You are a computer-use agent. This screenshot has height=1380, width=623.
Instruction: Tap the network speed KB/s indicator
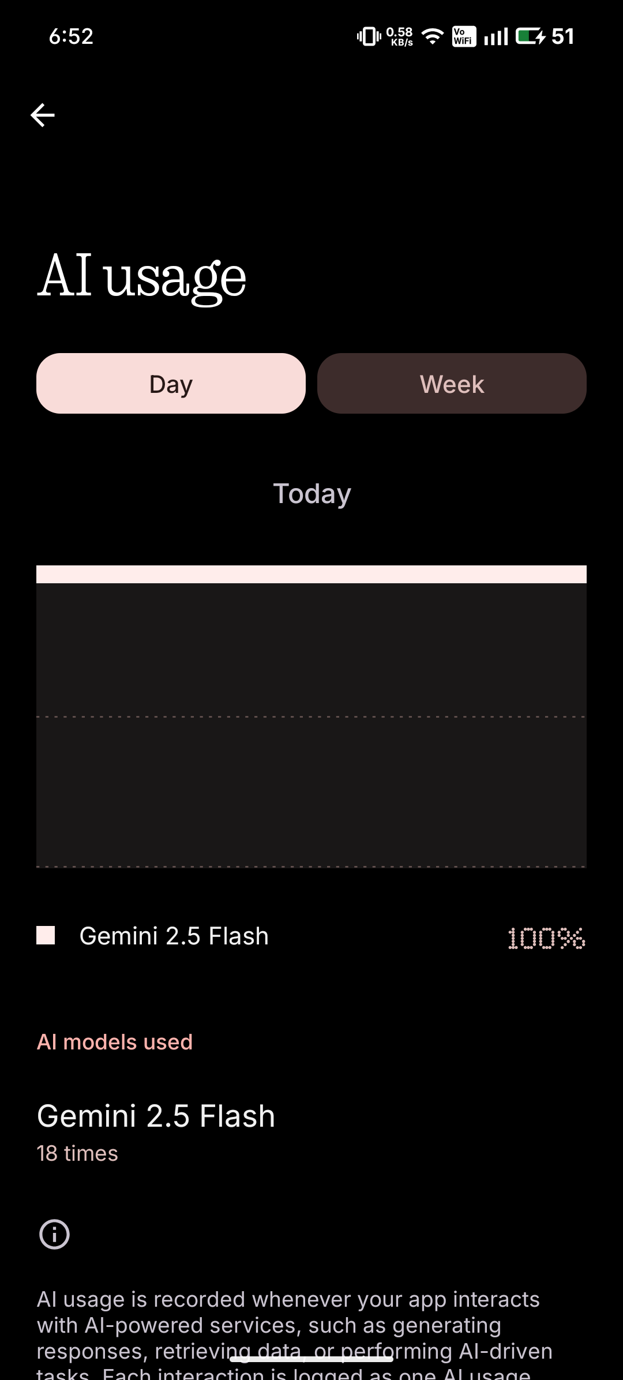coord(400,36)
